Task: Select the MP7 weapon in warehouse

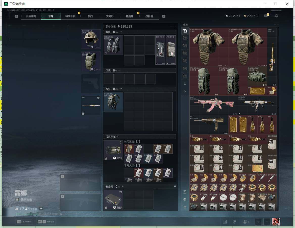Action: pos(209,125)
